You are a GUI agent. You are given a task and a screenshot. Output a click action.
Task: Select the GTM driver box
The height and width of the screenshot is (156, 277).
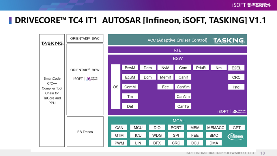[119, 135]
